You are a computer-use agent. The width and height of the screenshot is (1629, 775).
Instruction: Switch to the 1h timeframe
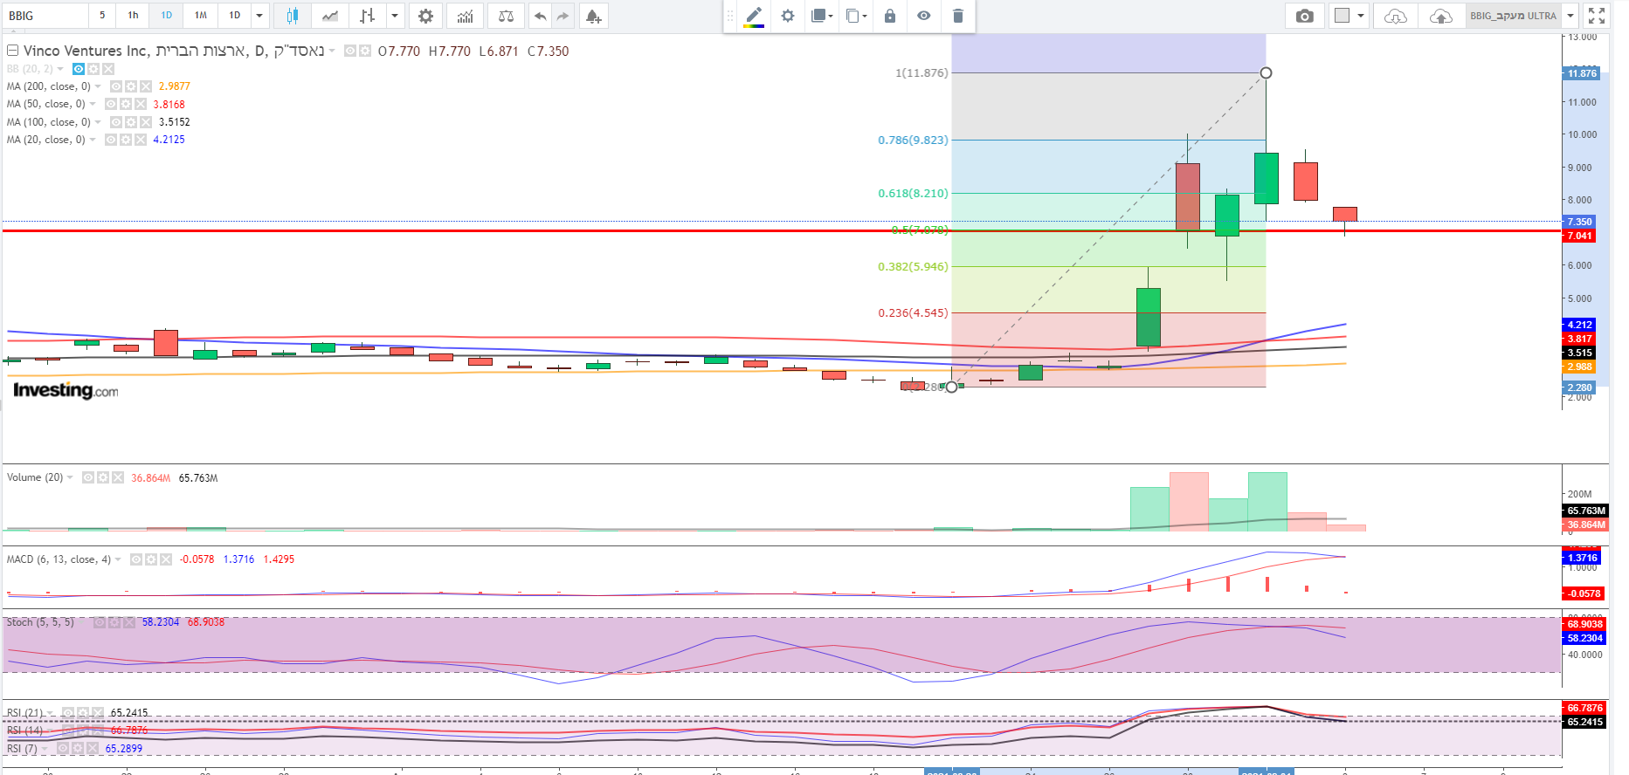[x=133, y=16]
